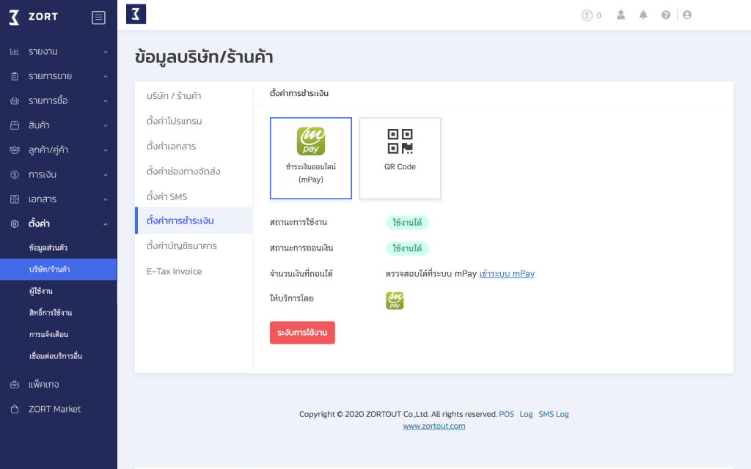
Task: Click the ZORT Market shopping bag icon
Action: click(15, 409)
